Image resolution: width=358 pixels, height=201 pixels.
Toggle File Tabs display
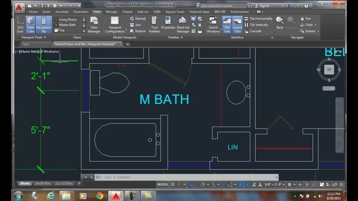pyautogui.click(x=227, y=25)
